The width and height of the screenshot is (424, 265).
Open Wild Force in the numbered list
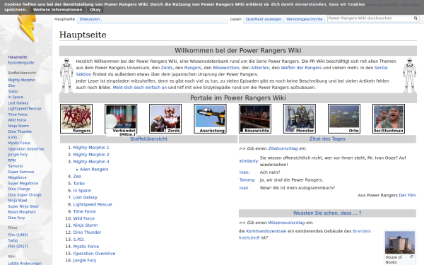pos(84,218)
